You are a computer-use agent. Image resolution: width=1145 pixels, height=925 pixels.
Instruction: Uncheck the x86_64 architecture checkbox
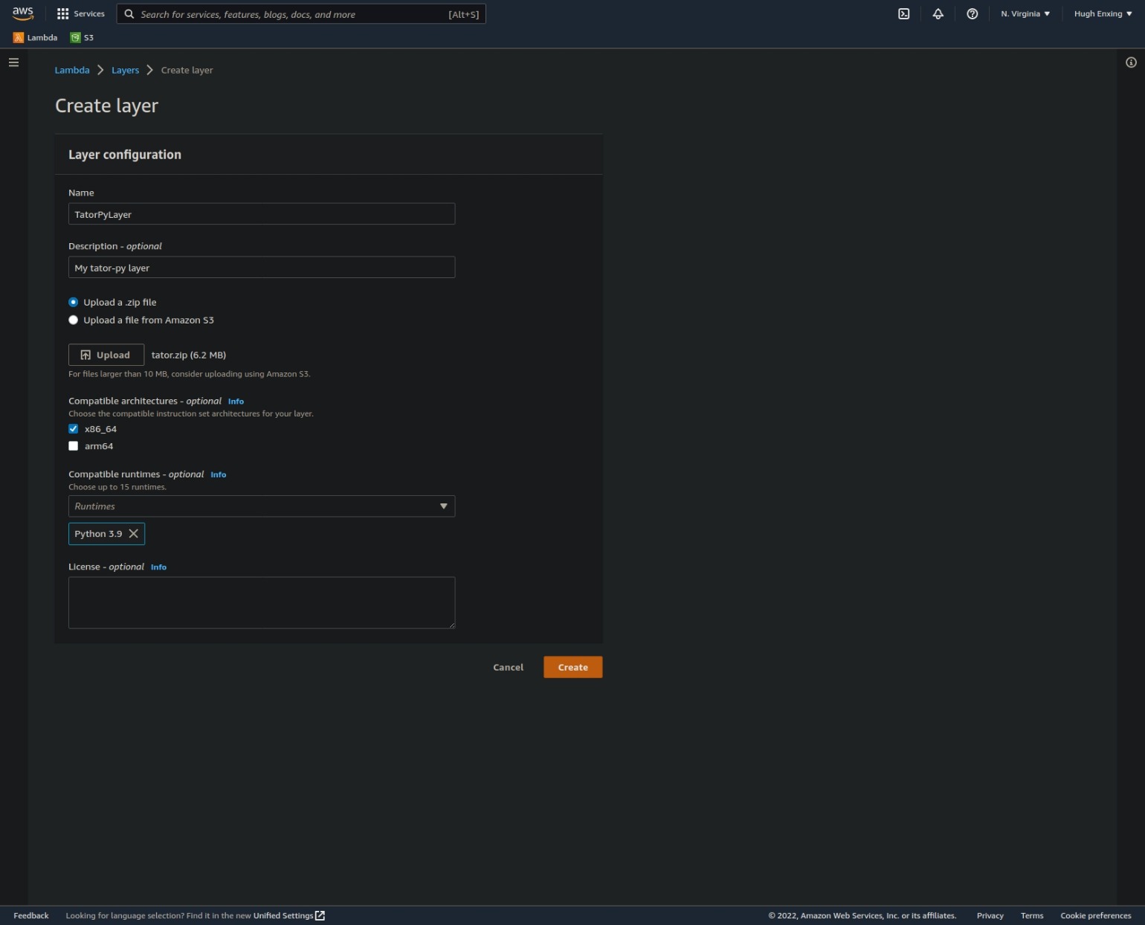(x=73, y=428)
